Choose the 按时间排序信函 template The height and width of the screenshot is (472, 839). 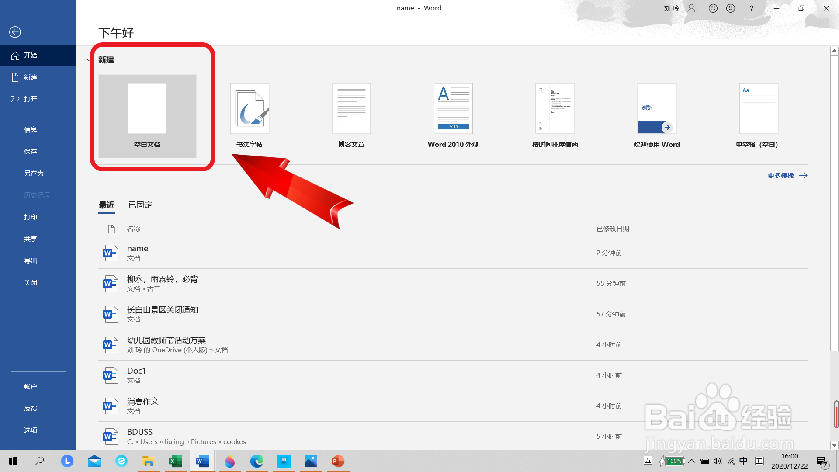555,116
